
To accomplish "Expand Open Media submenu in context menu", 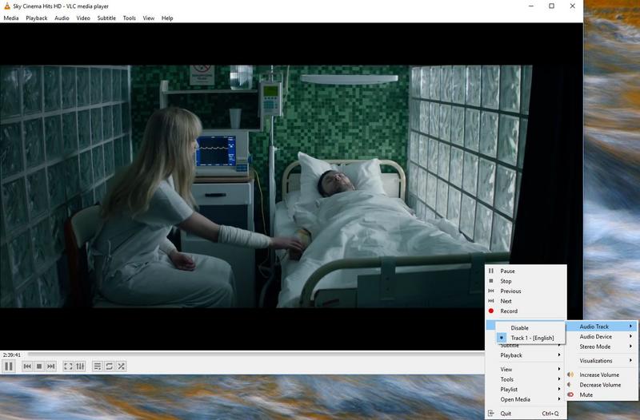I will pos(526,399).
